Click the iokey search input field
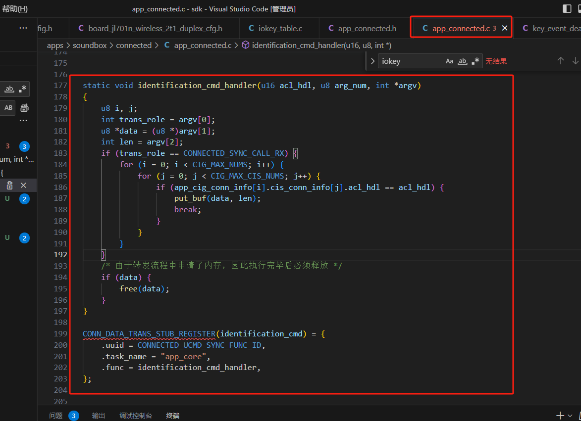Screen dimensions: 581x421 point(411,61)
